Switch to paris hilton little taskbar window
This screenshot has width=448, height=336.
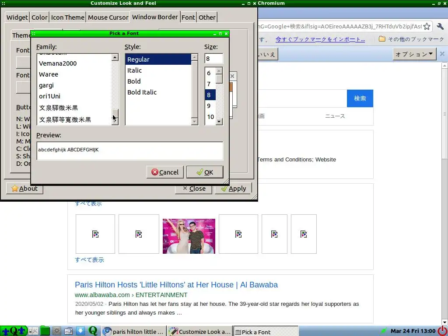[x=133, y=332]
